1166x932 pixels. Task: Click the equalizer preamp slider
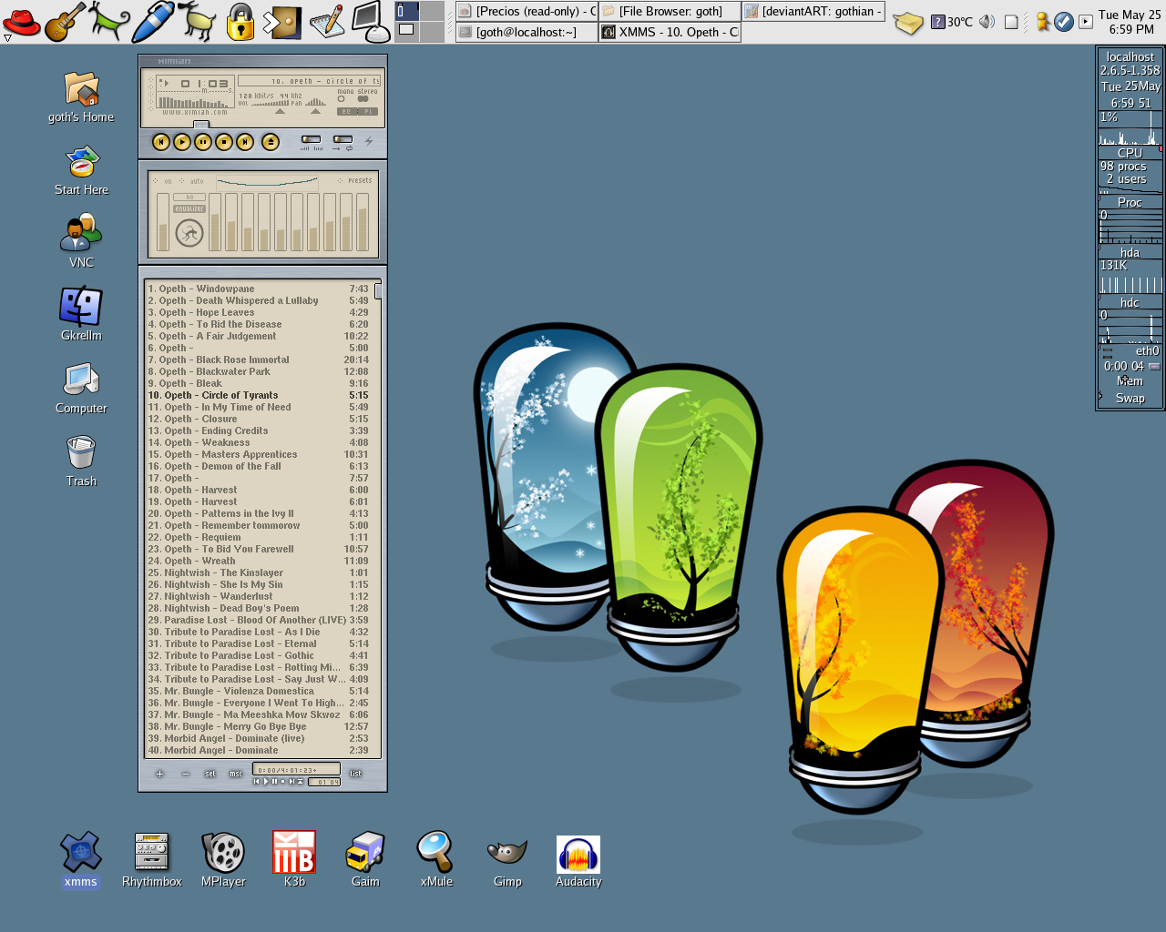click(163, 221)
